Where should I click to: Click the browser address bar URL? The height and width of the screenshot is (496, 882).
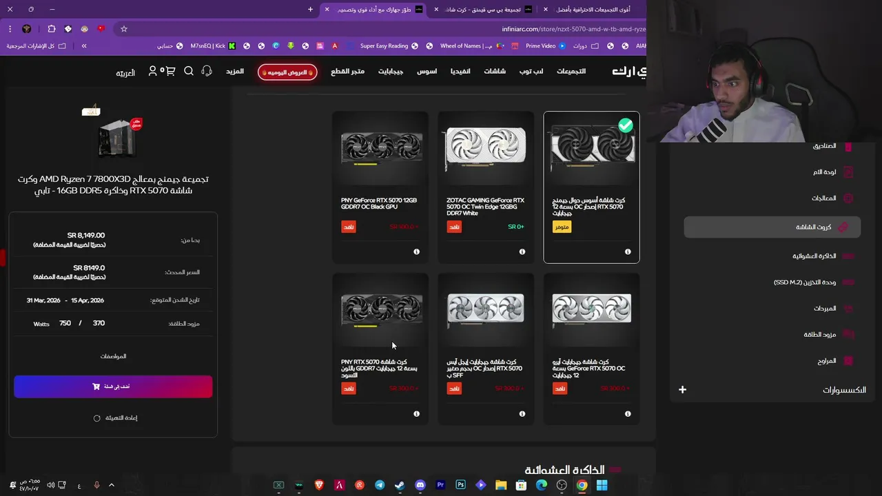point(574,29)
